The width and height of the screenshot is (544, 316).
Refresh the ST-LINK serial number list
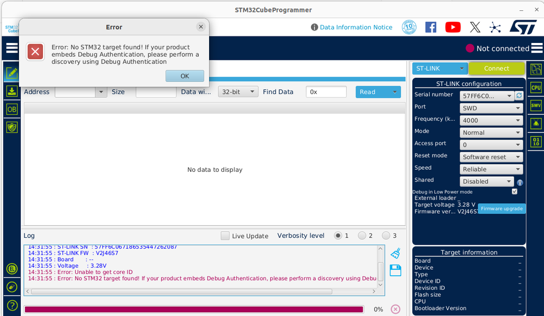[x=519, y=96]
